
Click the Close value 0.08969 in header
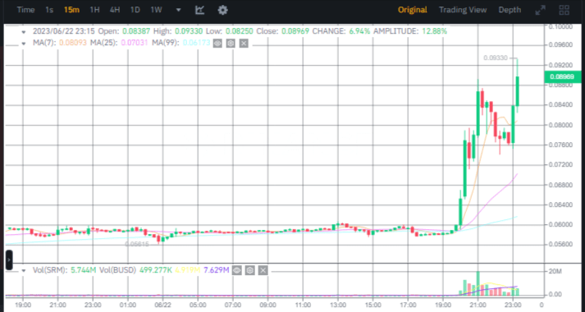(x=295, y=31)
